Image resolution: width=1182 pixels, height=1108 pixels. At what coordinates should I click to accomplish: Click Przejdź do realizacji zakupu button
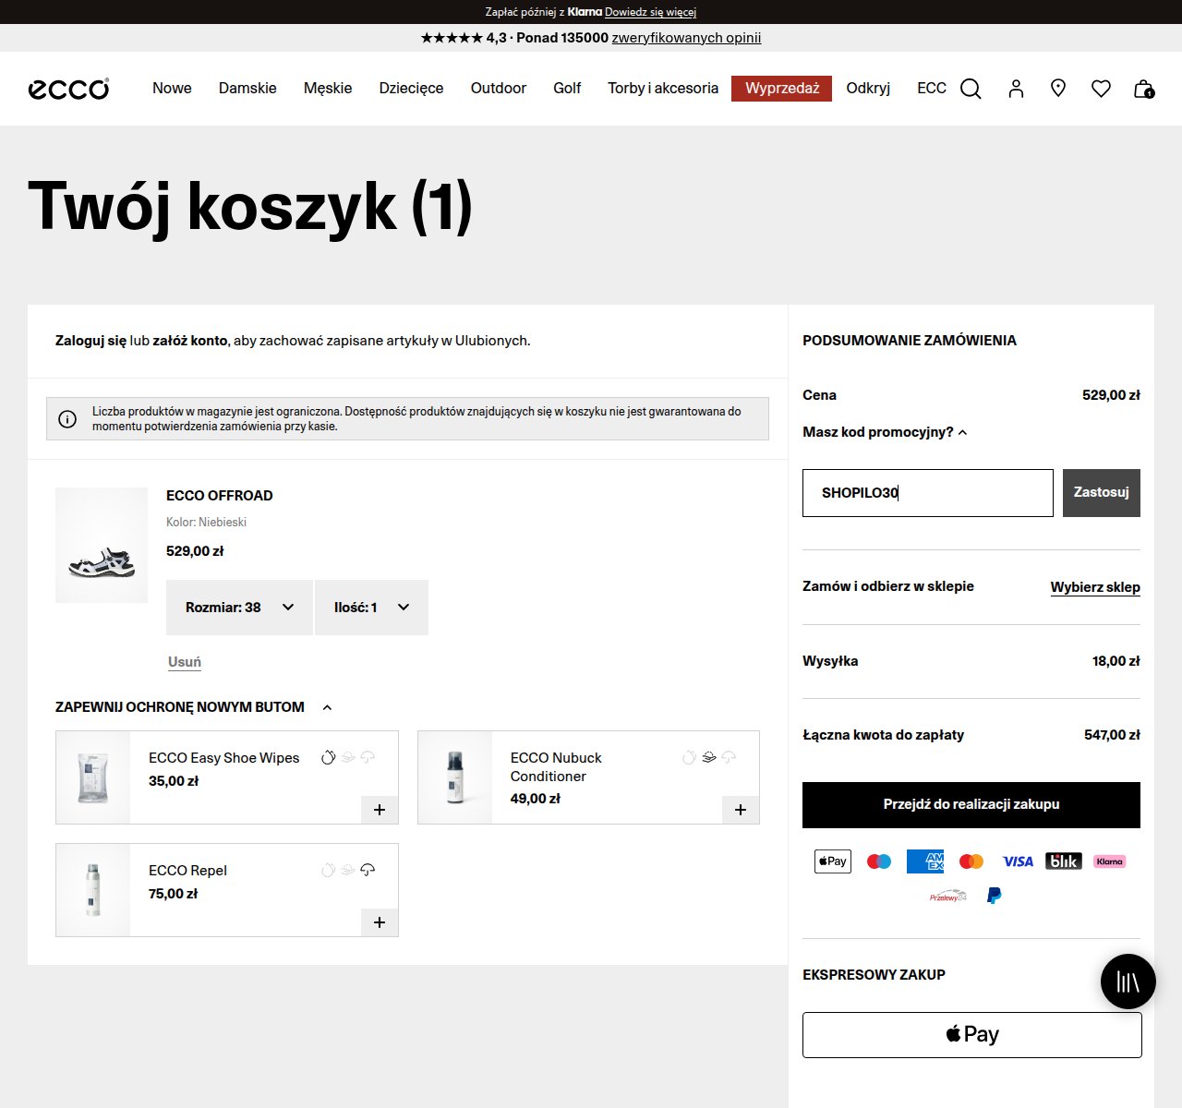[971, 805]
